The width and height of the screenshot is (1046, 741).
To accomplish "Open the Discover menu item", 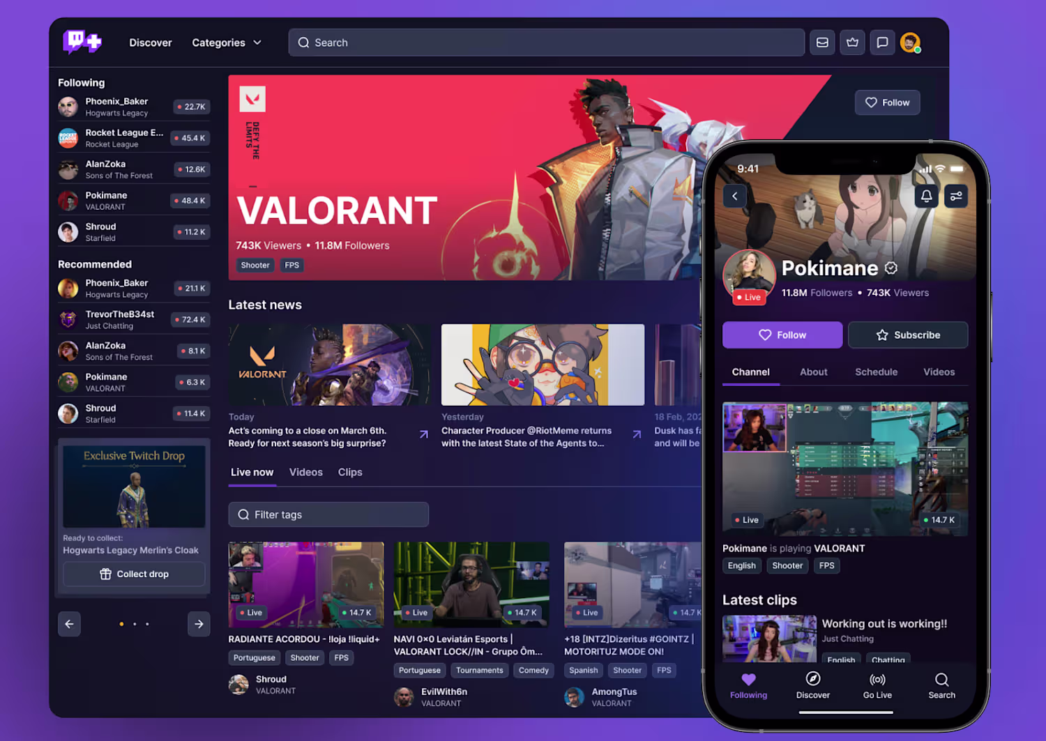I will 150,43.
